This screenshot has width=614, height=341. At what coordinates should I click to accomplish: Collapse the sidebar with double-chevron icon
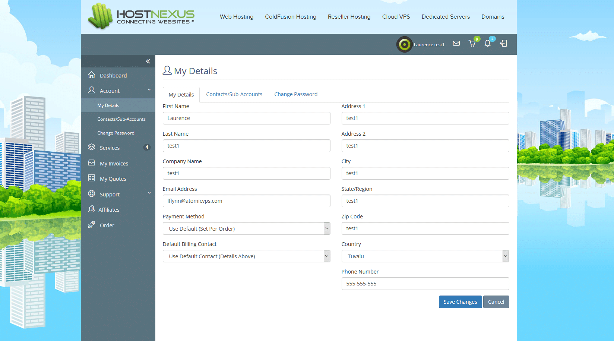pos(148,61)
